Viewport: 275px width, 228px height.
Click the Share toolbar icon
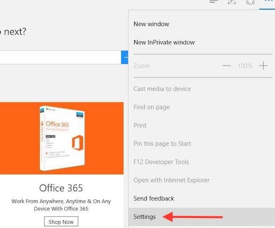tap(250, 2)
